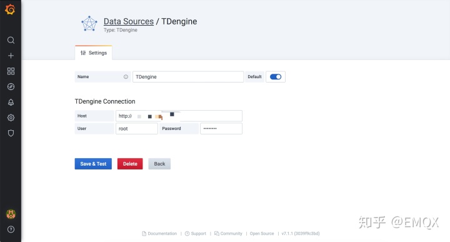
Task: Open the Support footer link
Action: pos(196,234)
